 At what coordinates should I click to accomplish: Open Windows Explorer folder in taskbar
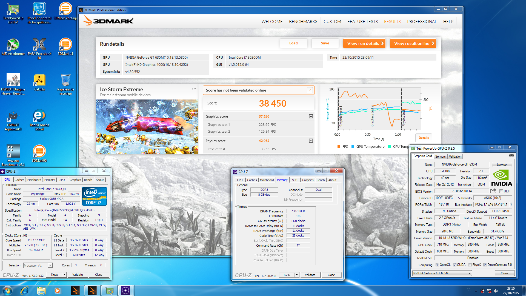pos(41,291)
